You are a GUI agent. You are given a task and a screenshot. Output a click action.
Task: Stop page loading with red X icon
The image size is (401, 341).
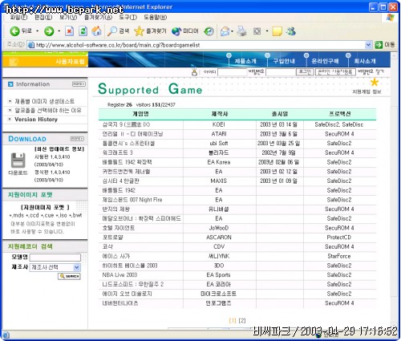(69, 31)
